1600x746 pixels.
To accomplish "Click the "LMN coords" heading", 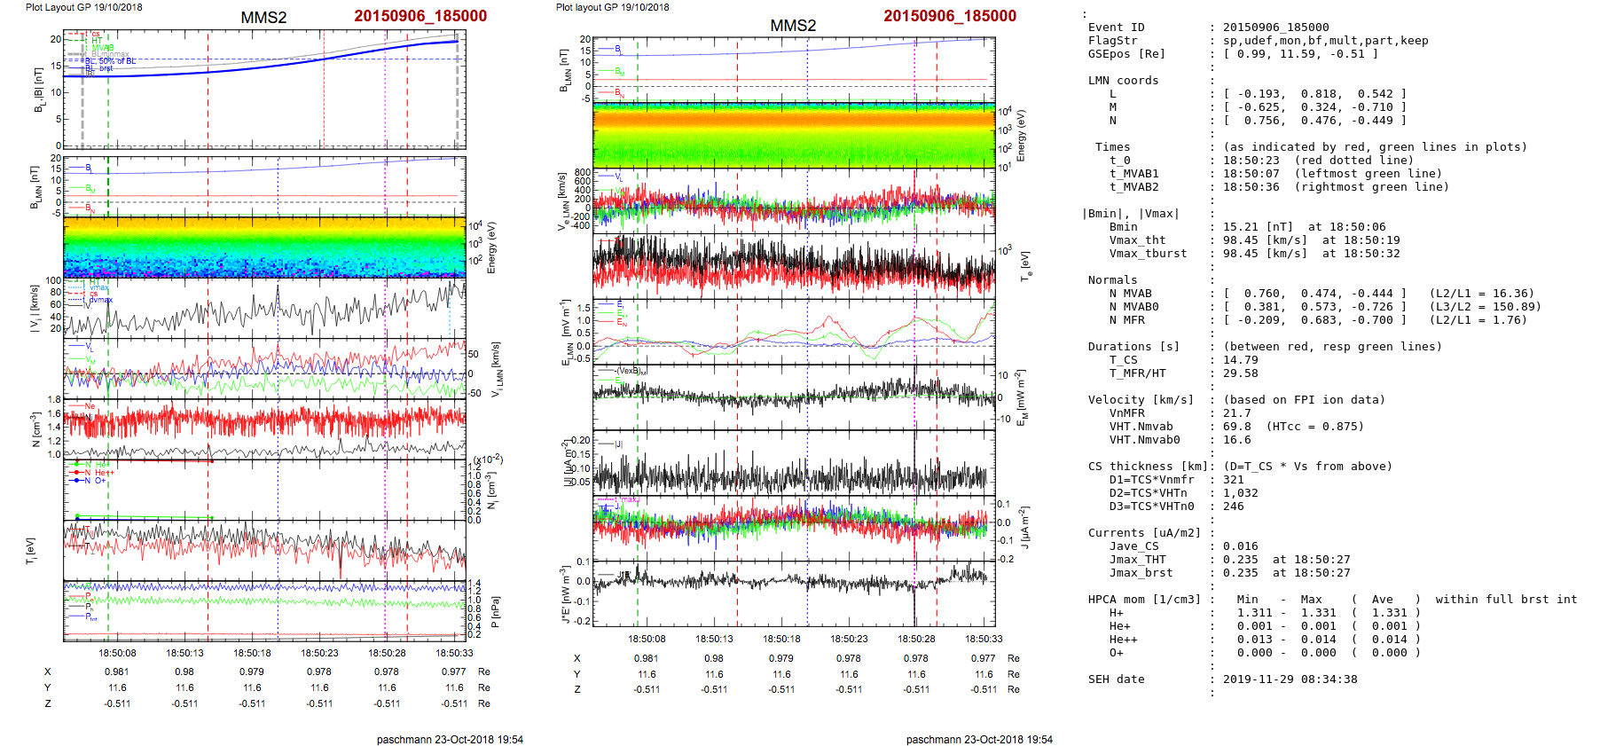I will point(1123,81).
